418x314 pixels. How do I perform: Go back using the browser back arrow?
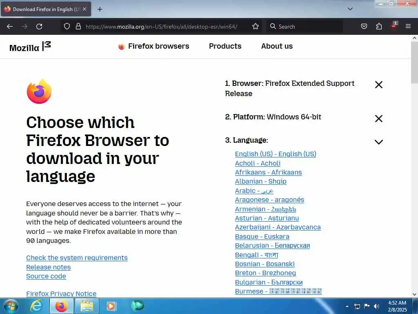pos(10,27)
